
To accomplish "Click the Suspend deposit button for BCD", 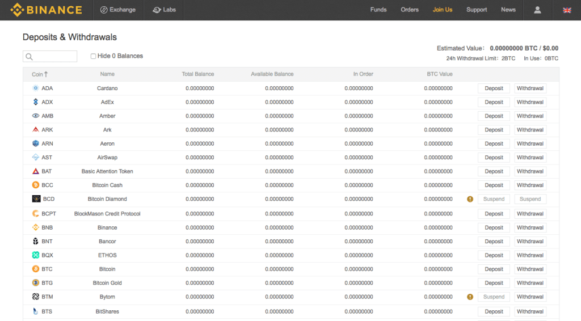I will [494, 199].
